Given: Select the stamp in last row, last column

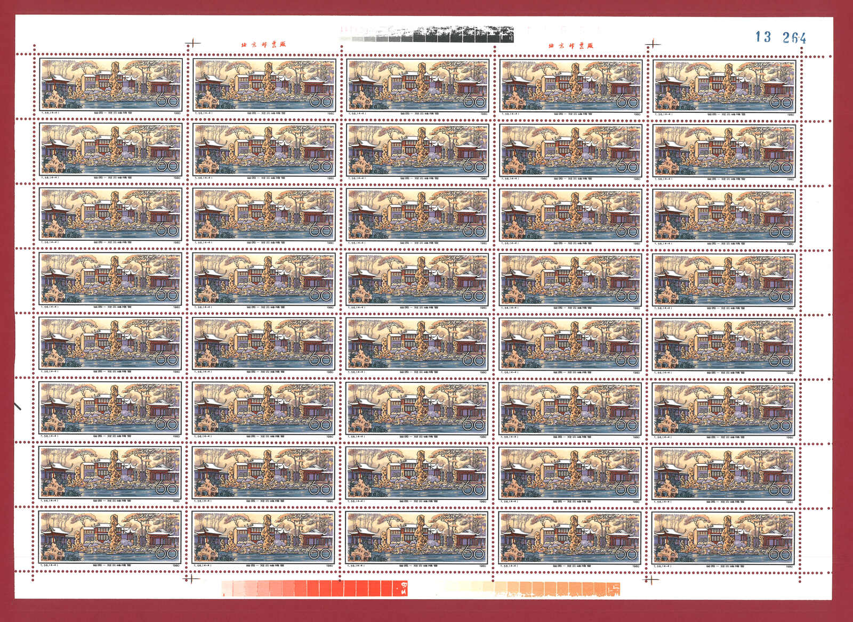Looking at the screenshot, I should click(x=723, y=540).
